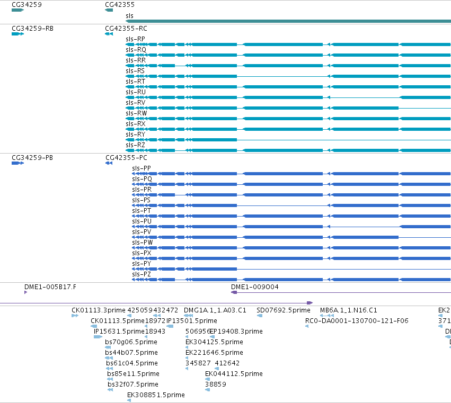The width and height of the screenshot is (451, 403).
Task: Select the sls-RZ transcript label
Action: [x=135, y=145]
